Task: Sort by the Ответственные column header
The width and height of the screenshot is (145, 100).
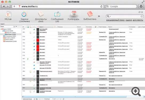Action: (103, 27)
